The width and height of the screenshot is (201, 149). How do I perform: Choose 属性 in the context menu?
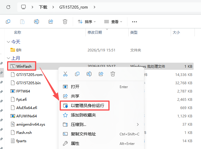tap(101, 143)
